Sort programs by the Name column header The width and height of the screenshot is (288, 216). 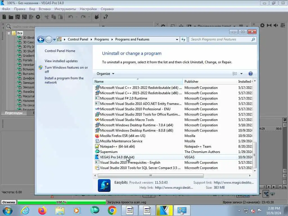tap(138, 81)
